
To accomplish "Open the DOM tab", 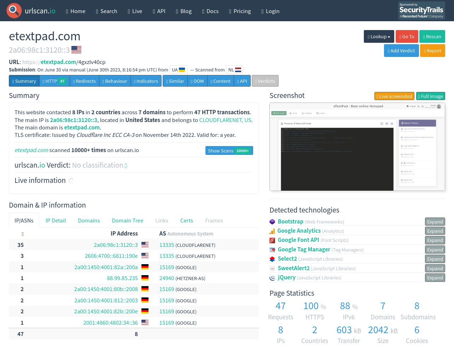I will (197, 81).
